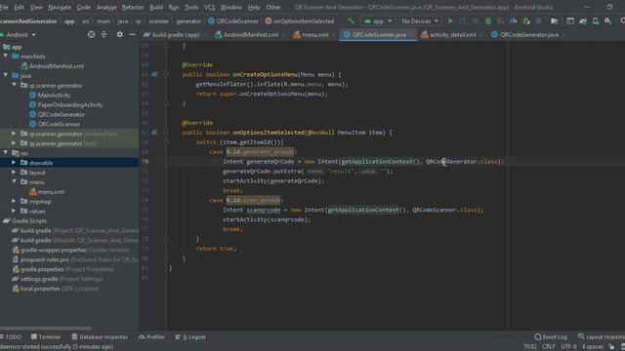Click override gutter icon beside onCreateOptionsMenu

pyautogui.click(x=154, y=74)
